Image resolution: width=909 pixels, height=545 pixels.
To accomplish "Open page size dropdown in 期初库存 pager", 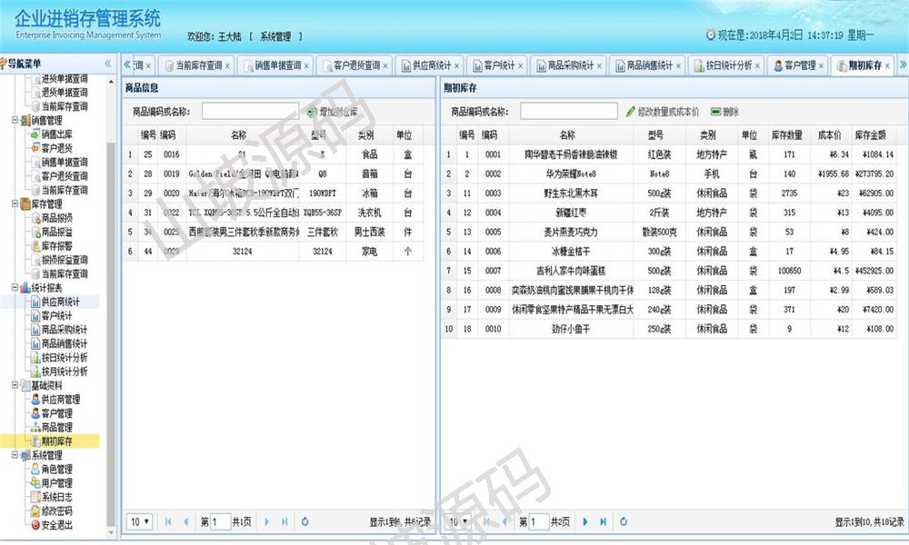I will coord(457,522).
